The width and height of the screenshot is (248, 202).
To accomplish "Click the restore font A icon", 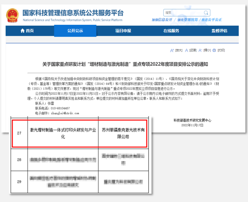I will point(187,50).
